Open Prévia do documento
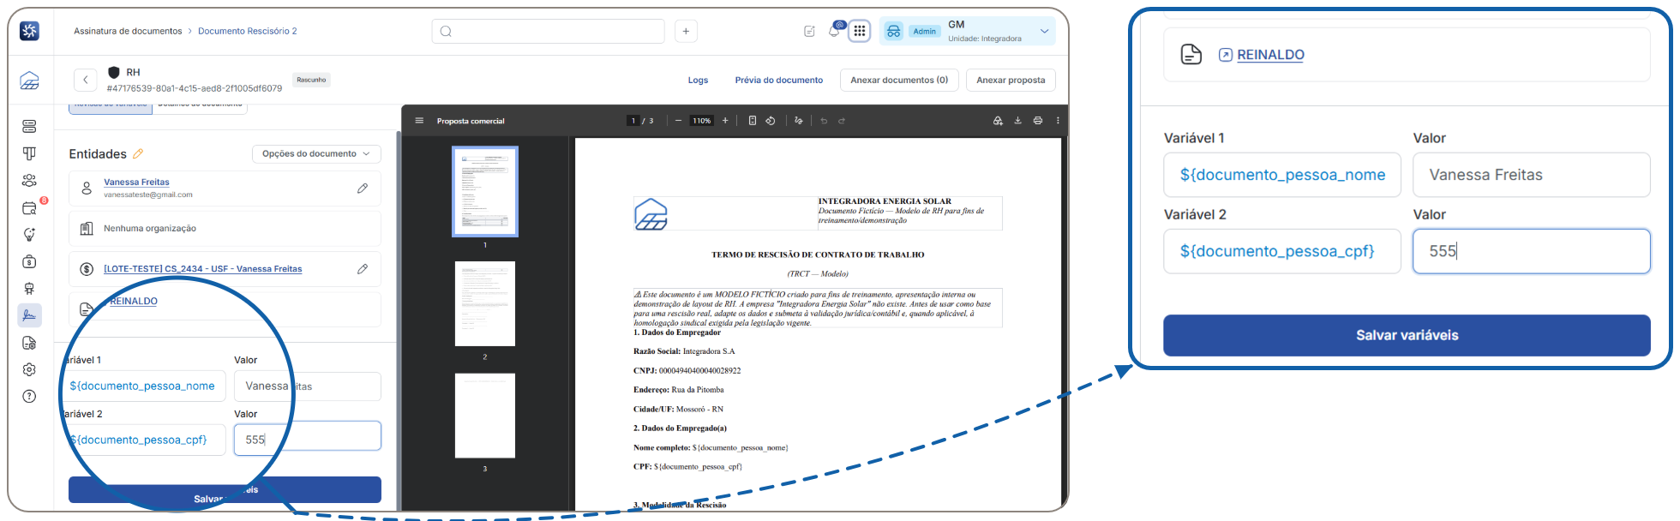This screenshot has height=521, width=1680. pos(778,80)
